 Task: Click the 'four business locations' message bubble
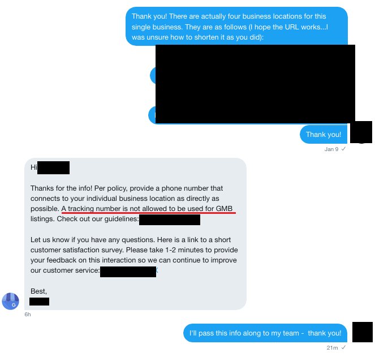point(236,27)
